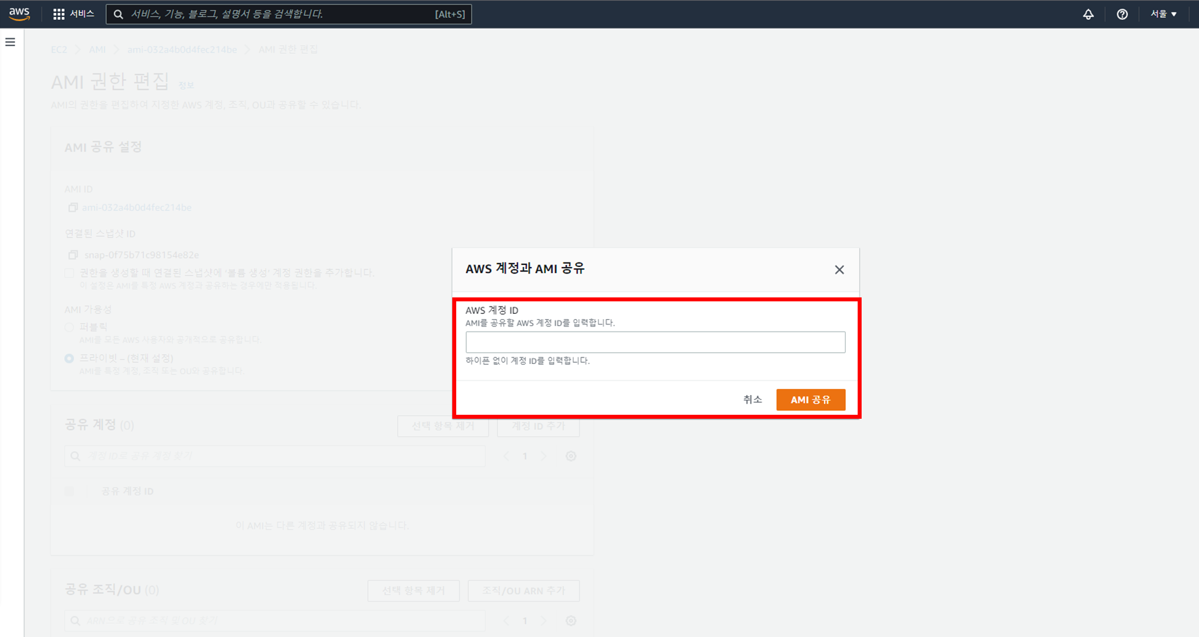Viewport: 1199px width, 637px height.
Task: Select the 퍼블릭 public radio option
Action: coord(69,327)
